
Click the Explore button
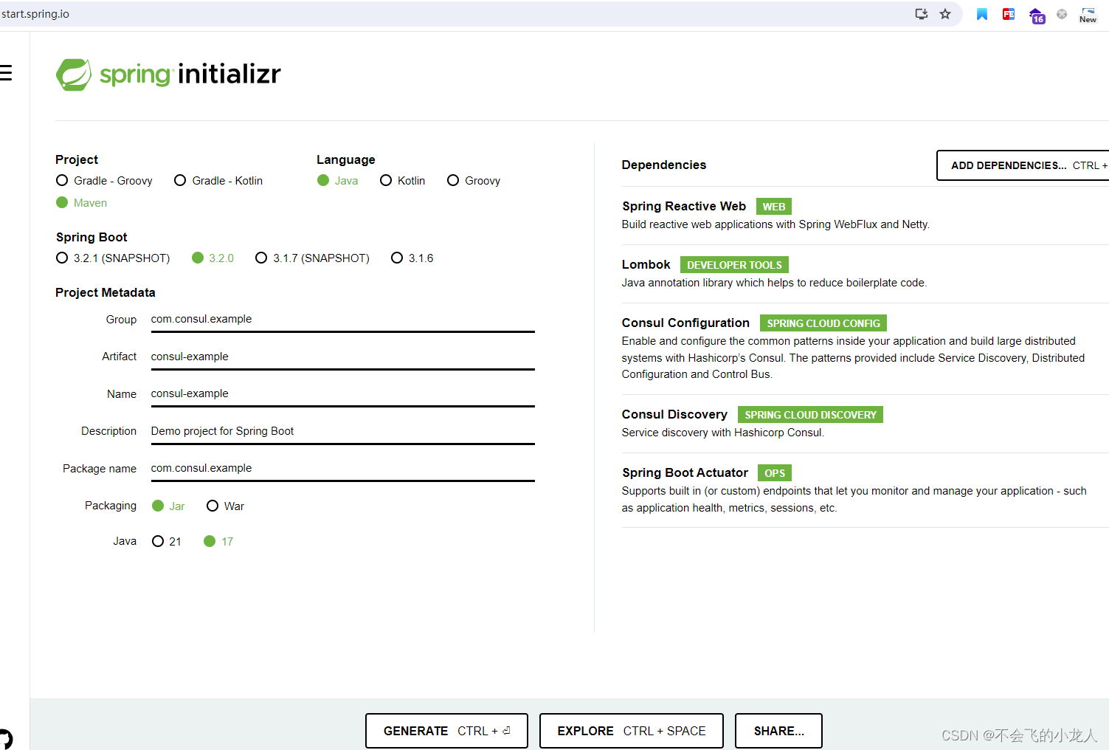(x=631, y=731)
